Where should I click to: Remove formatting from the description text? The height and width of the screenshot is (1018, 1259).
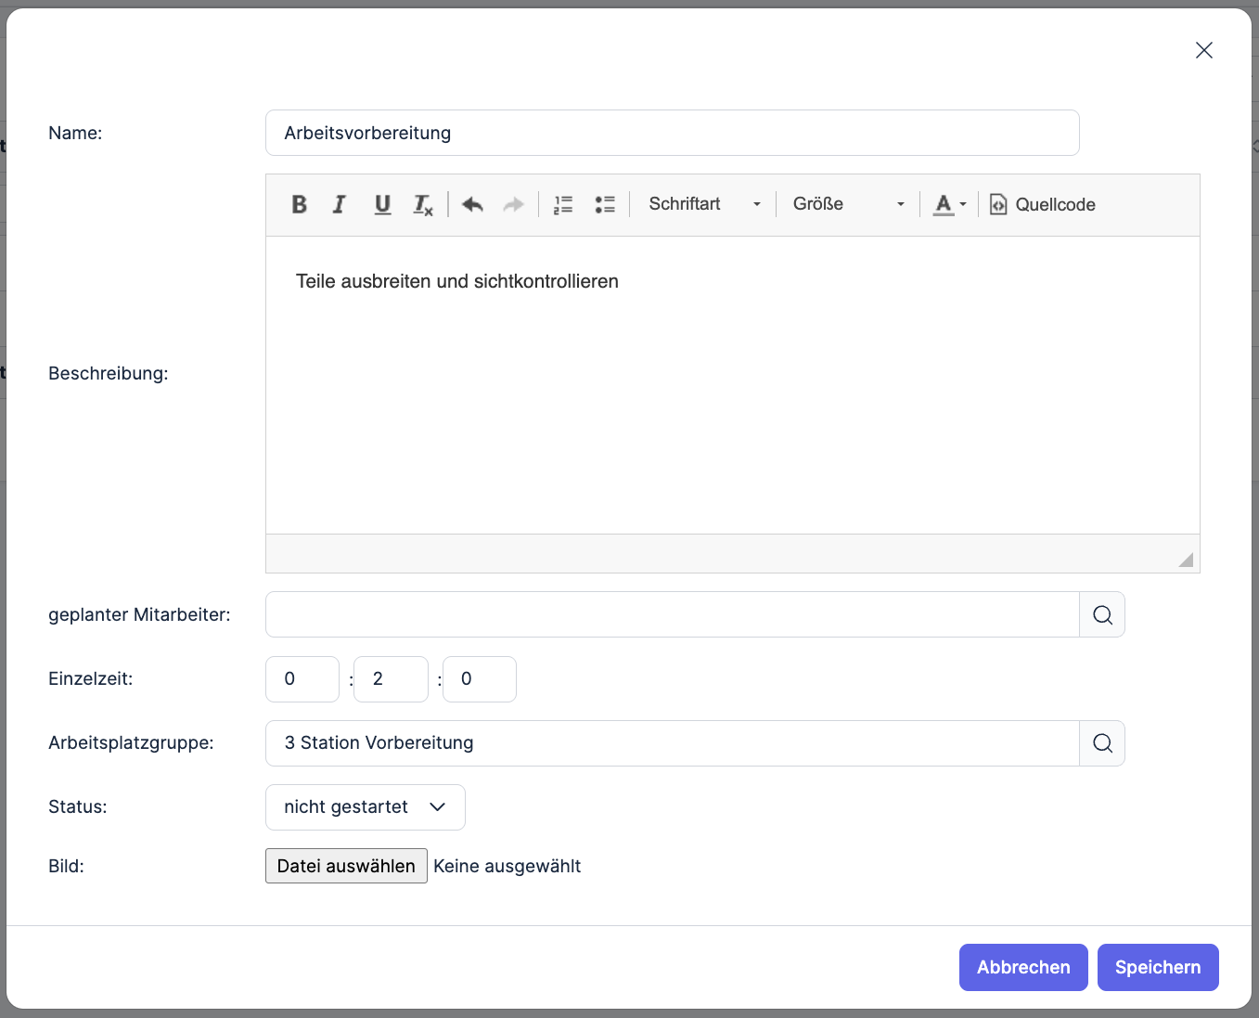tap(423, 204)
